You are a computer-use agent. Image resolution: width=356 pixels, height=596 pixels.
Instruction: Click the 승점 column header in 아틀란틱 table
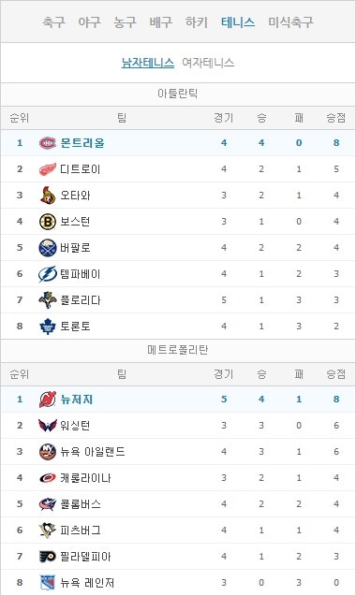tap(335, 118)
